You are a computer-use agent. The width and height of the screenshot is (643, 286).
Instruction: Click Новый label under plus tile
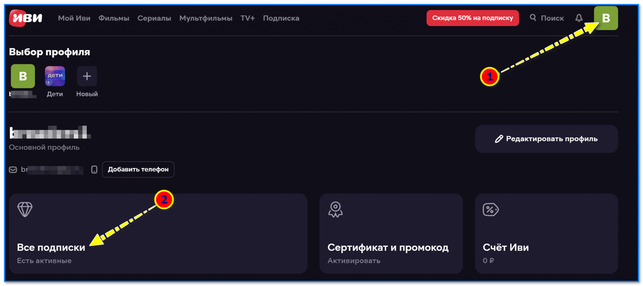click(x=87, y=94)
